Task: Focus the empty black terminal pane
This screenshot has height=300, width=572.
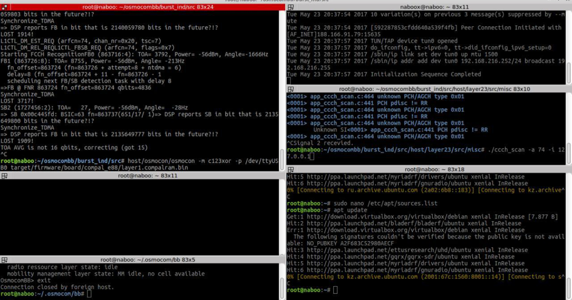Action: click(x=139, y=217)
